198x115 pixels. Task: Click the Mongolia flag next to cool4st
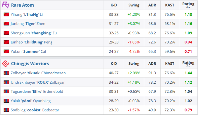[6, 110]
